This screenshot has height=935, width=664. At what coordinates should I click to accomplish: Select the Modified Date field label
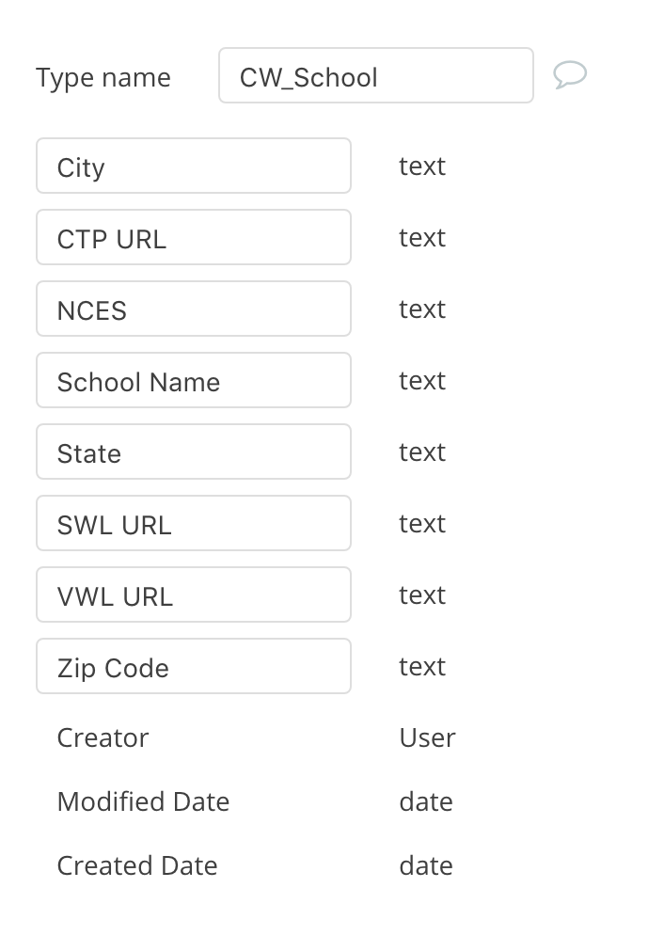[x=143, y=802]
